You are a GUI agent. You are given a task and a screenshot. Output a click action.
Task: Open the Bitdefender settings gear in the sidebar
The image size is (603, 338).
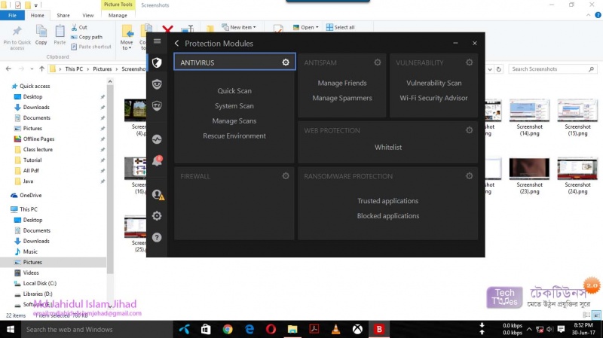click(x=157, y=216)
